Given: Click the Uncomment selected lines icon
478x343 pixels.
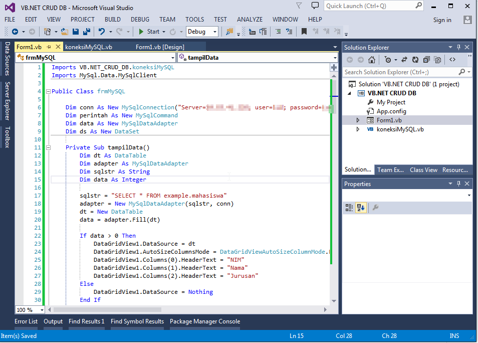Looking at the screenshot, I should tap(289, 32).
